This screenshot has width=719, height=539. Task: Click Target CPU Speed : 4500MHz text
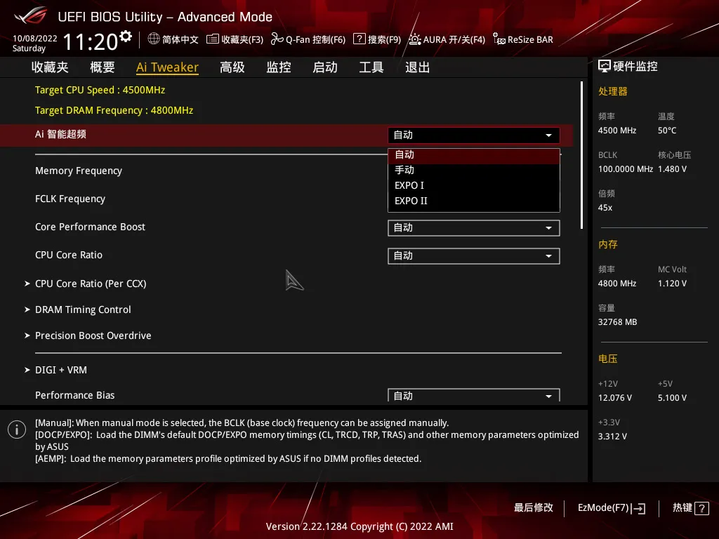(100, 90)
